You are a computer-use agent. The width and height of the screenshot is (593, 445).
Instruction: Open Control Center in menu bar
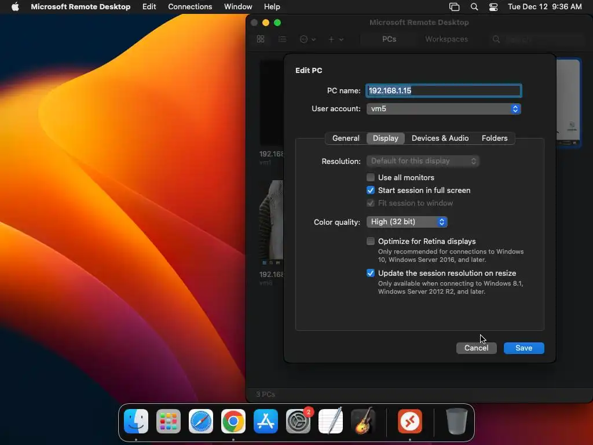(x=493, y=7)
